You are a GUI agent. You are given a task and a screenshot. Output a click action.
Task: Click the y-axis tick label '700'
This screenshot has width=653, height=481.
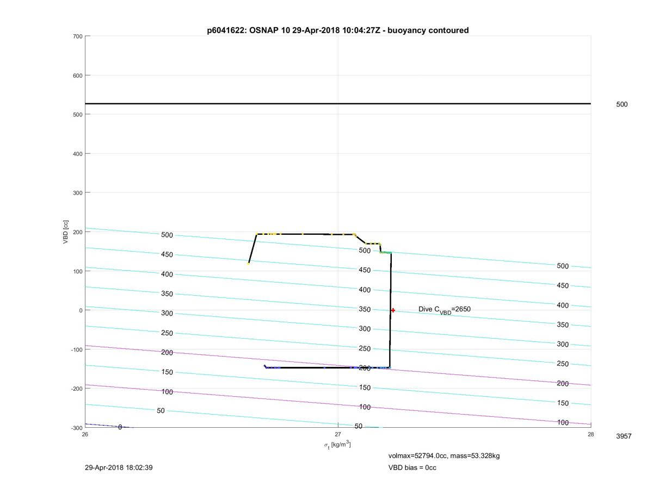point(77,36)
